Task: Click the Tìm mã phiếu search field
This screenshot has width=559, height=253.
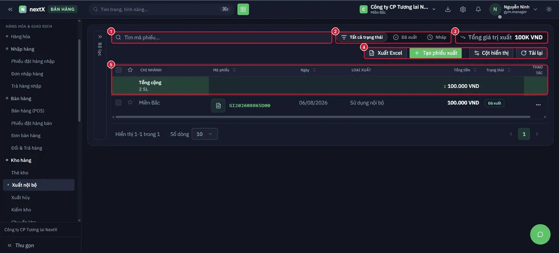Action: tap(222, 37)
